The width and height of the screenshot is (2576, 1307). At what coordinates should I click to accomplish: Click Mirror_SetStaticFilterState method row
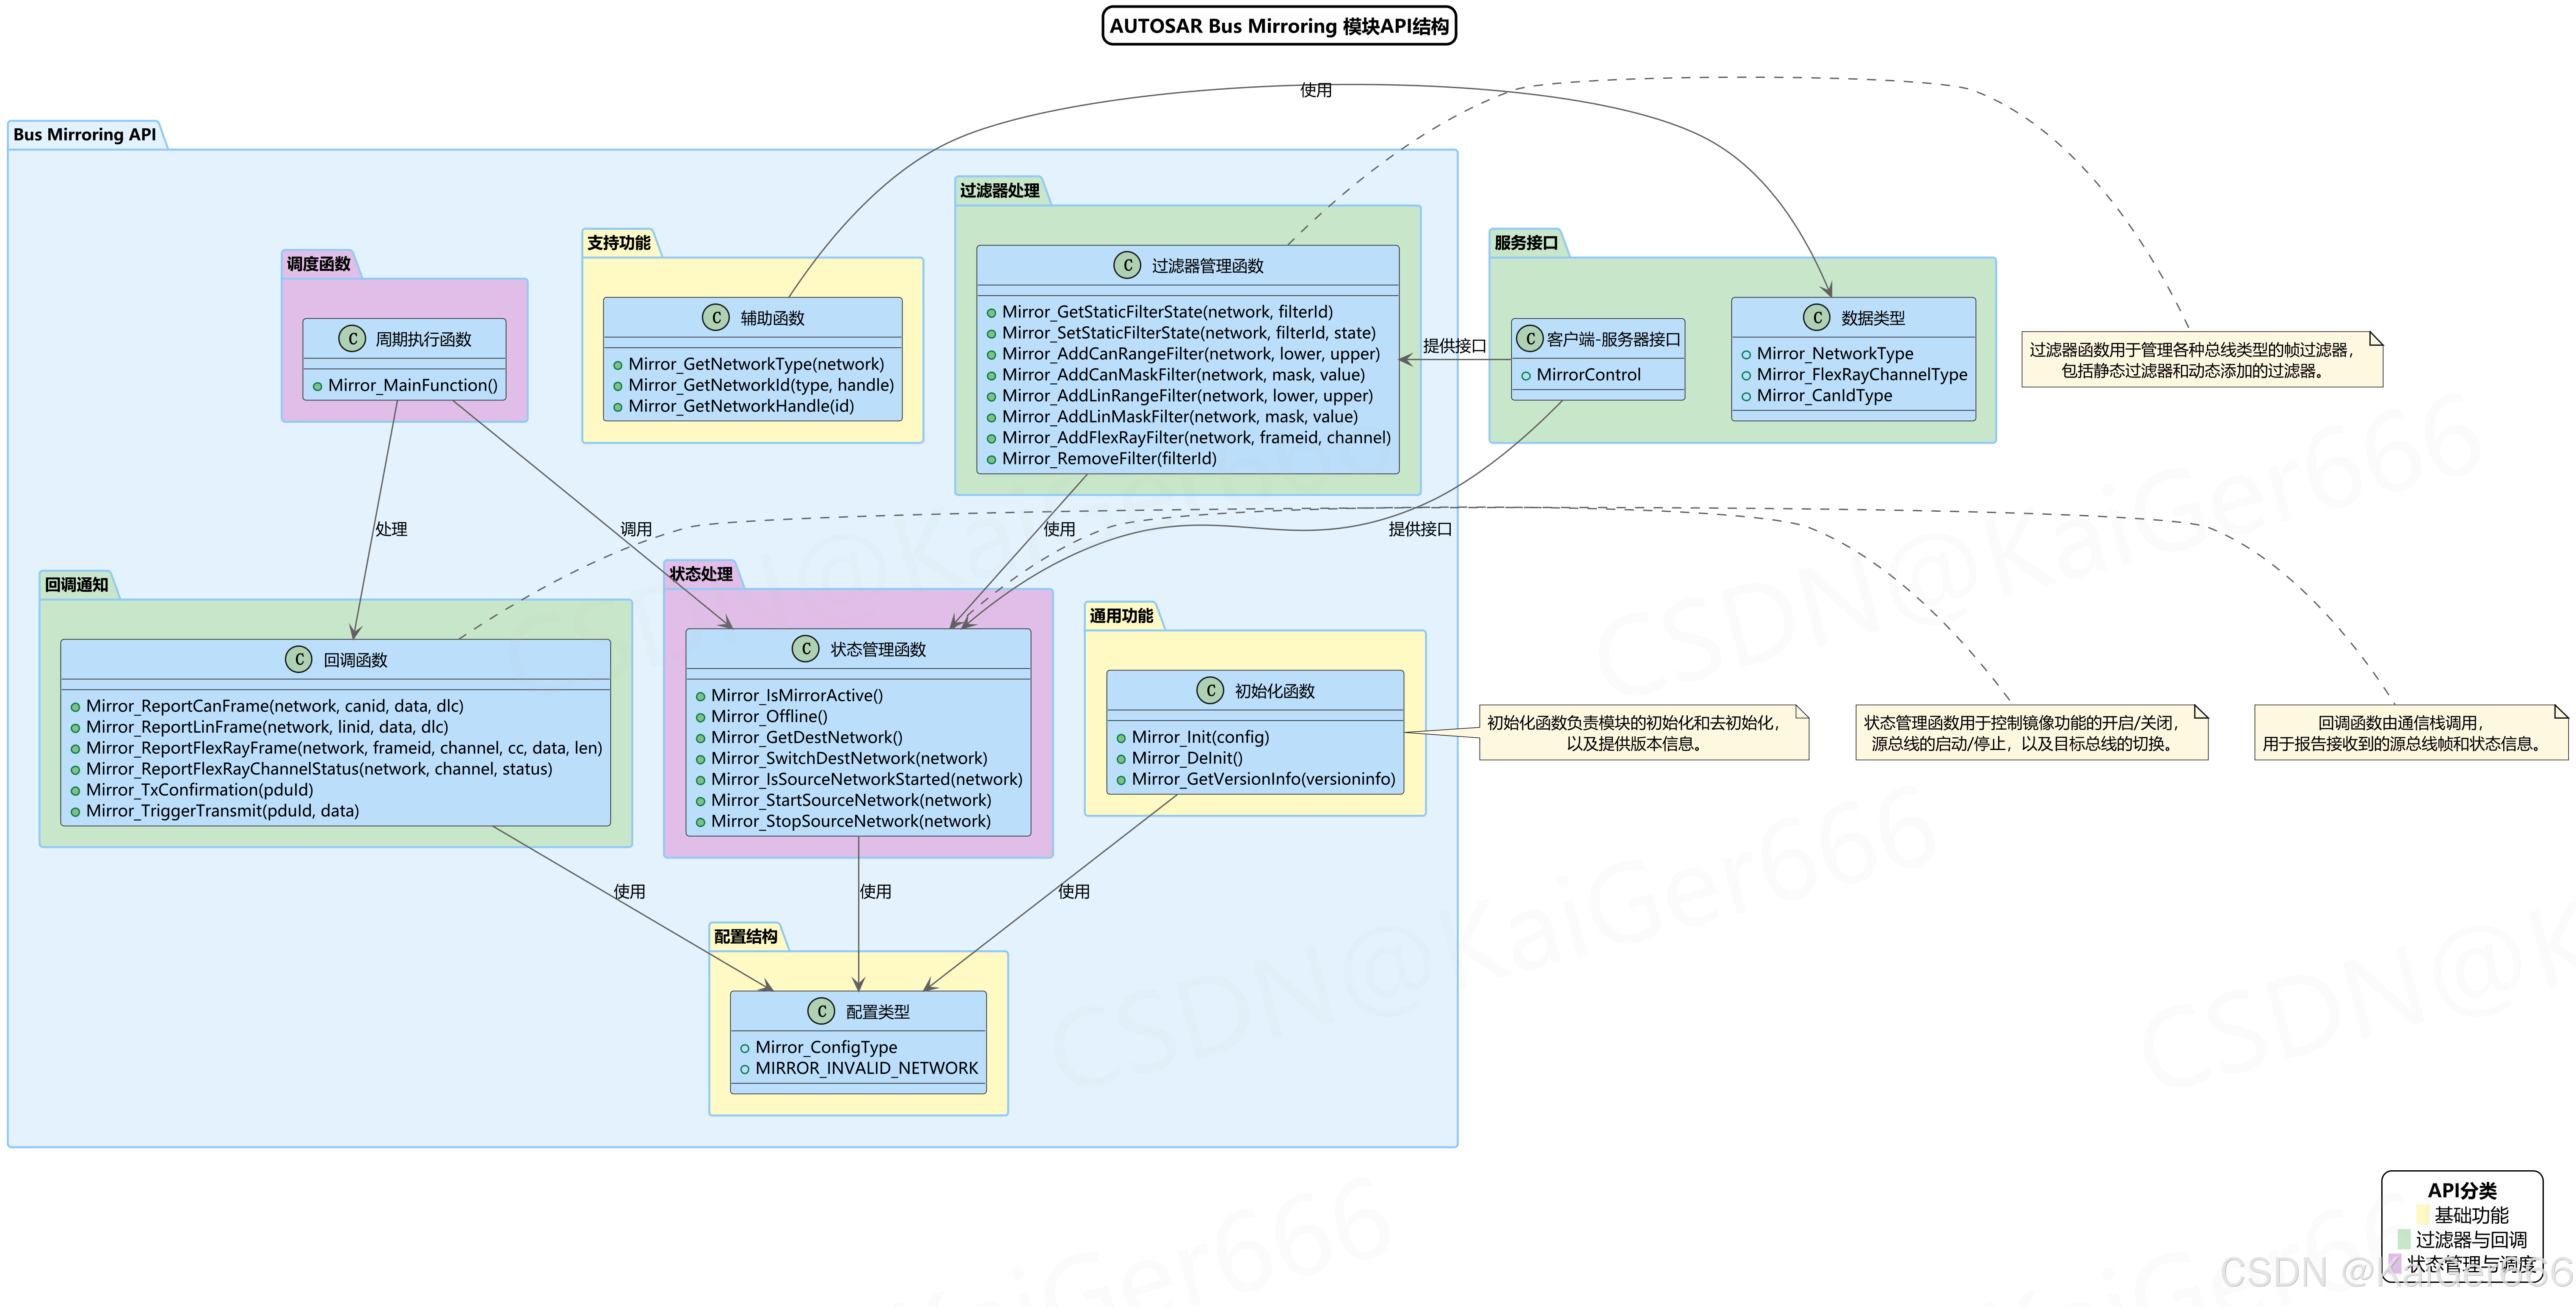pyautogui.click(x=1181, y=333)
